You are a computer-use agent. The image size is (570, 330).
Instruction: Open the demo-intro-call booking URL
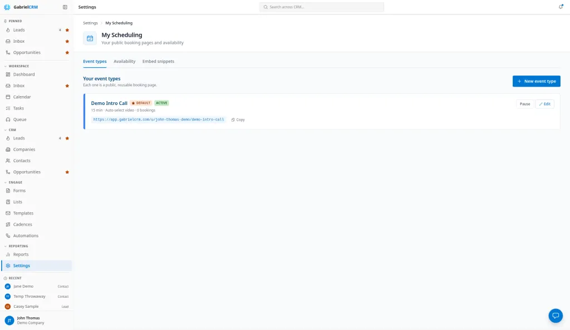159,119
